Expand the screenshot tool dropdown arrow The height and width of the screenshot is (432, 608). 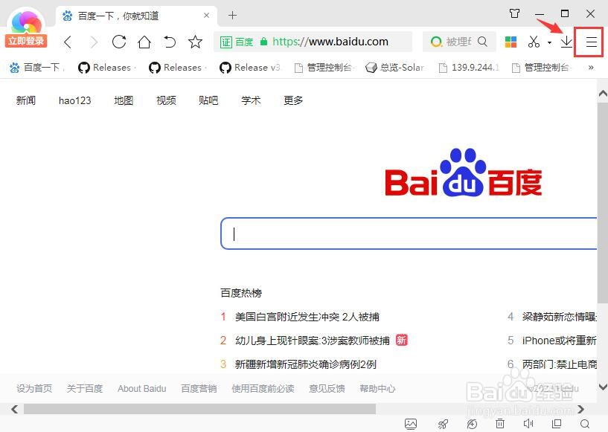[x=549, y=42]
